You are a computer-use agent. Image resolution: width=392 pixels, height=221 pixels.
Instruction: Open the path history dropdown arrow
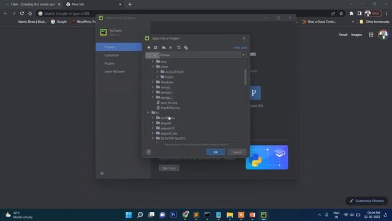point(243,55)
